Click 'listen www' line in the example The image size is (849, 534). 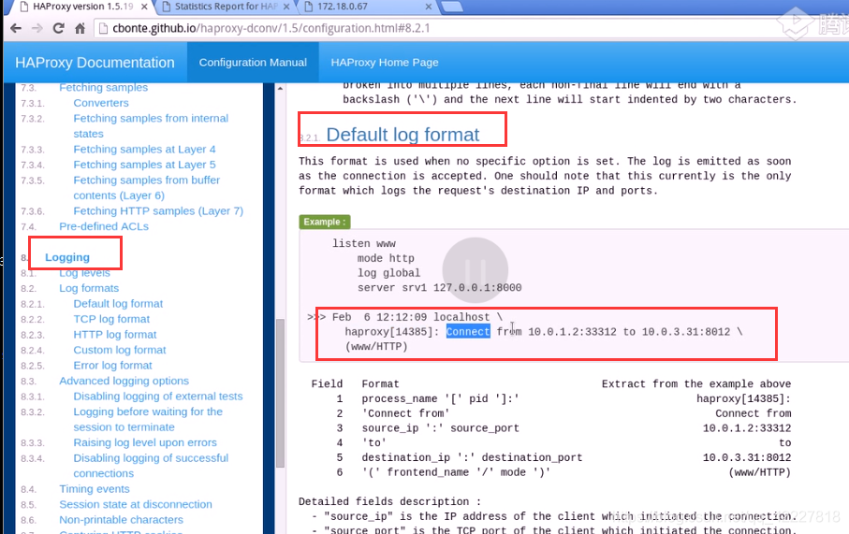click(x=364, y=243)
